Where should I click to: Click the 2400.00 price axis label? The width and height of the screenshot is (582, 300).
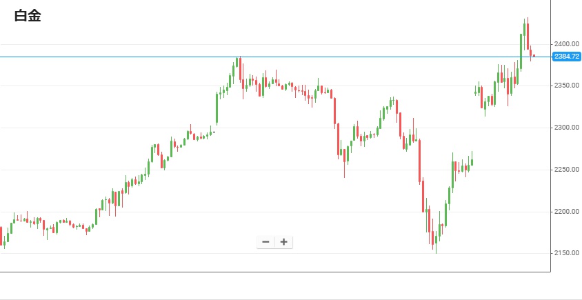[x=566, y=44]
